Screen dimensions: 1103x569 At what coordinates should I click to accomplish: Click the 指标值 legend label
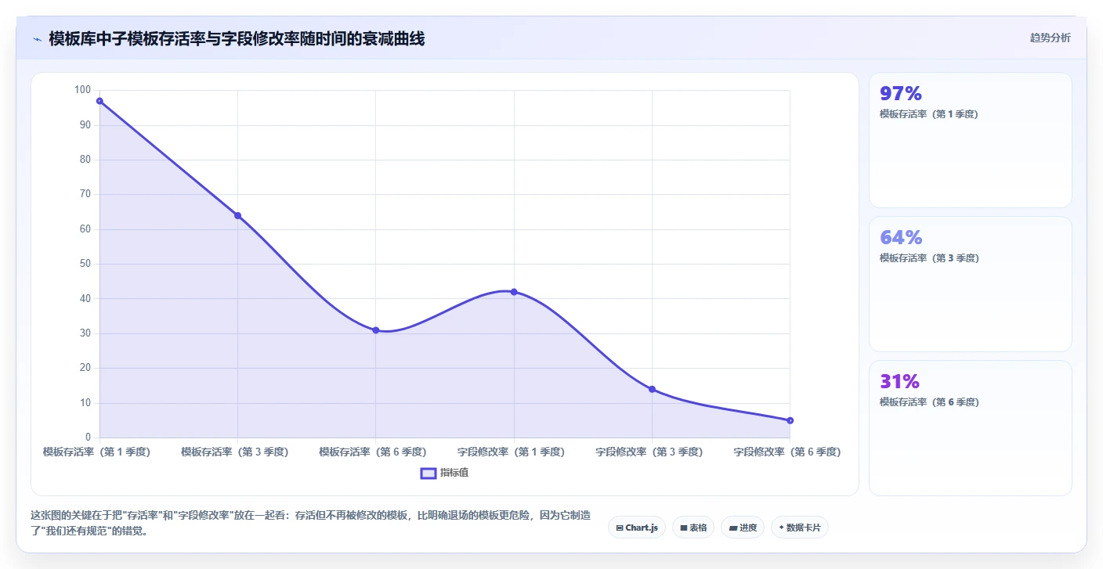tap(454, 473)
